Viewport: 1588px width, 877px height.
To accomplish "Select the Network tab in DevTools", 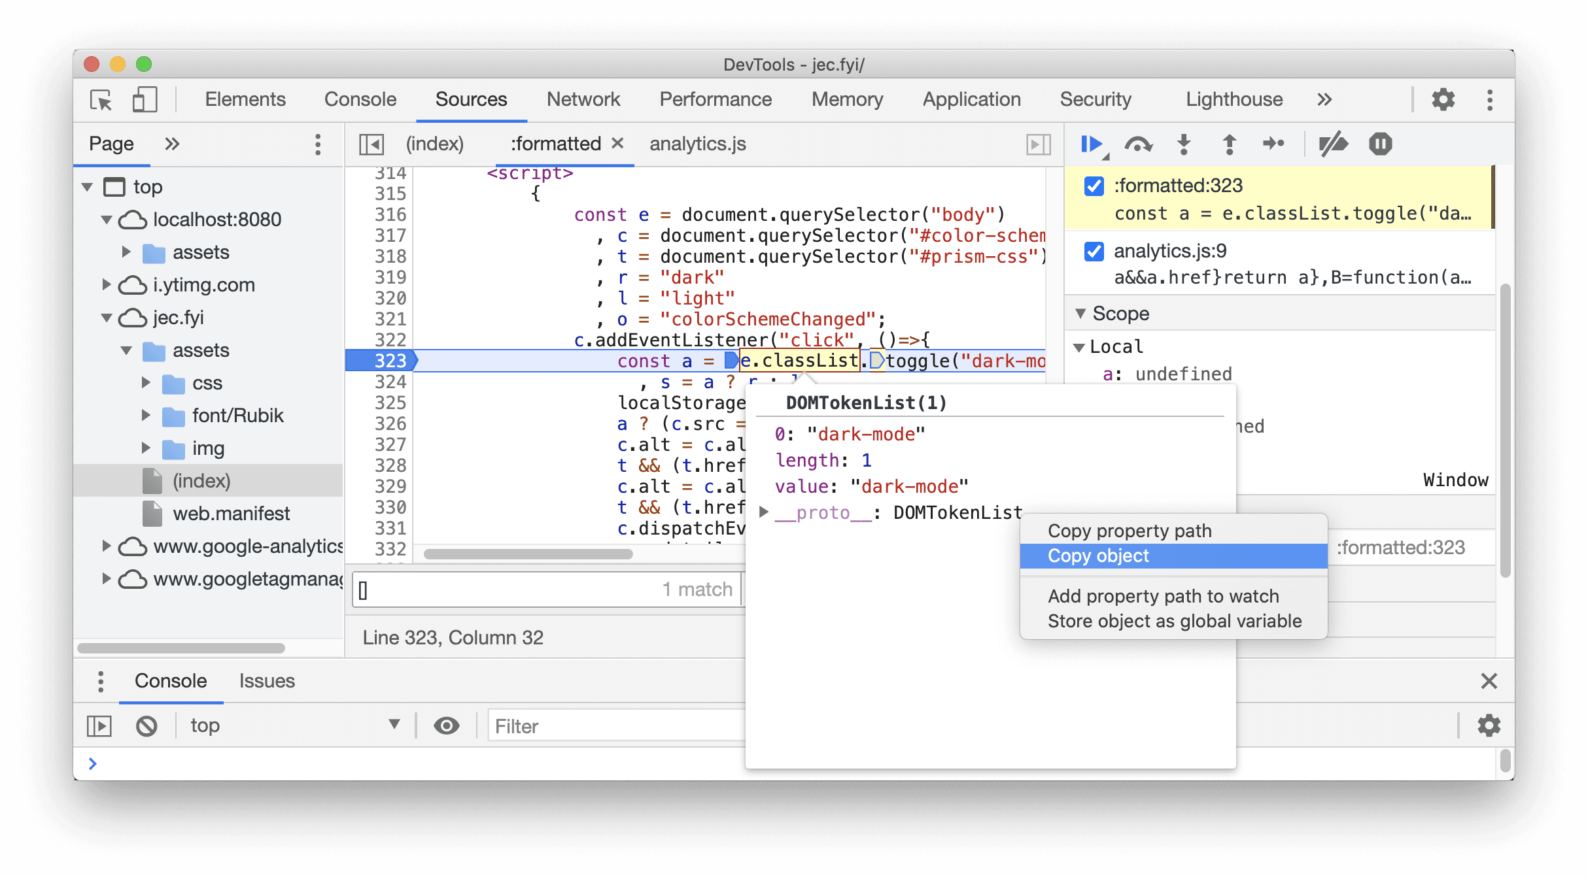I will 583,97.
